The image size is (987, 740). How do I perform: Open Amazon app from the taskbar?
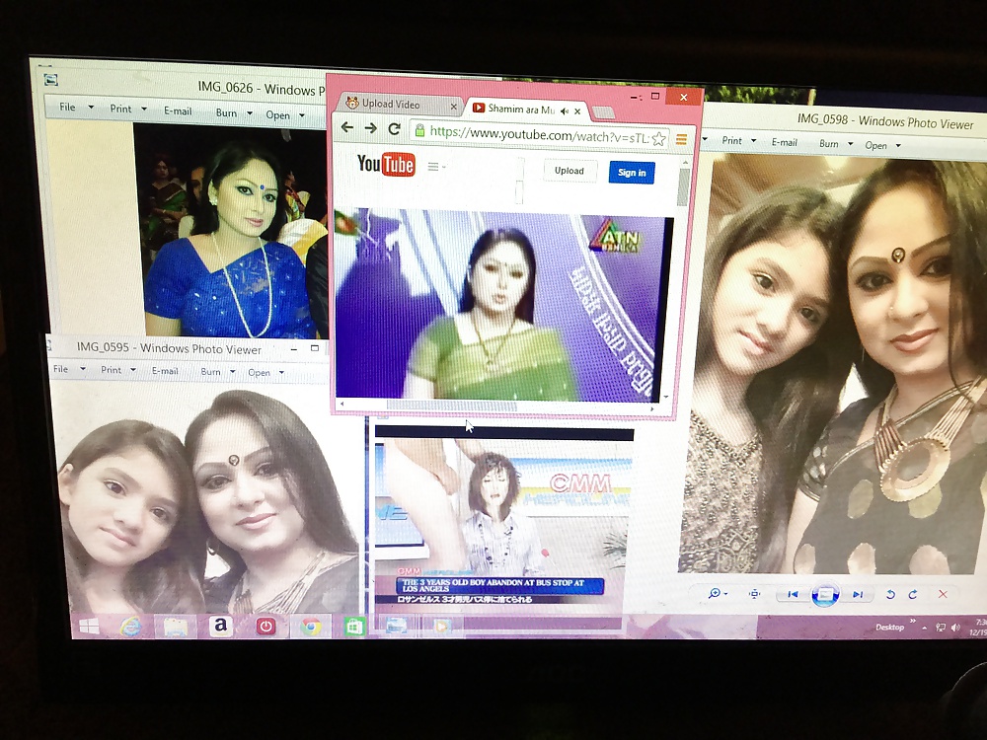220,626
